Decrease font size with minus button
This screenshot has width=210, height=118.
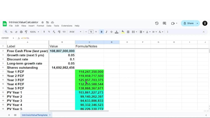pyautogui.click(x=86, y=32)
